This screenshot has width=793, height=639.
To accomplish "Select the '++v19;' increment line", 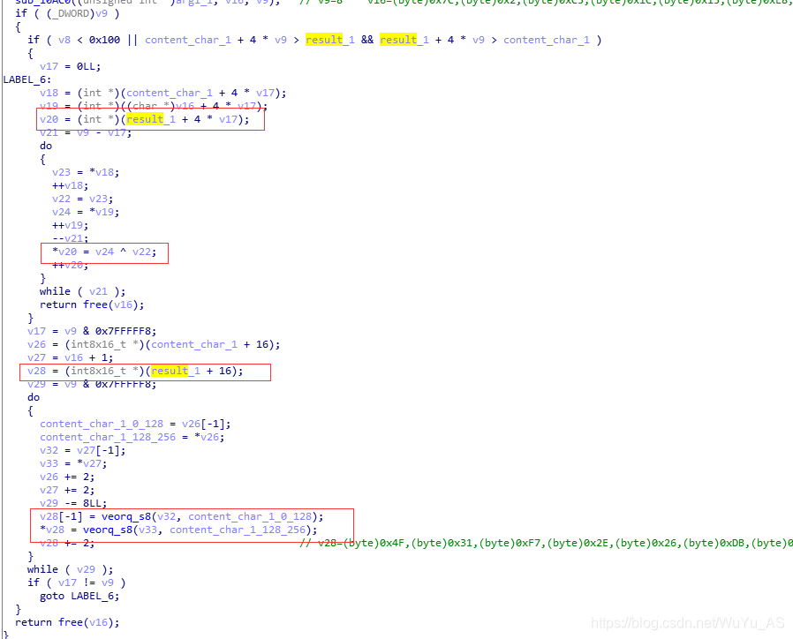I will [70, 225].
